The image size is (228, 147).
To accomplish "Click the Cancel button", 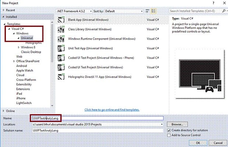I will [x=218, y=143].
